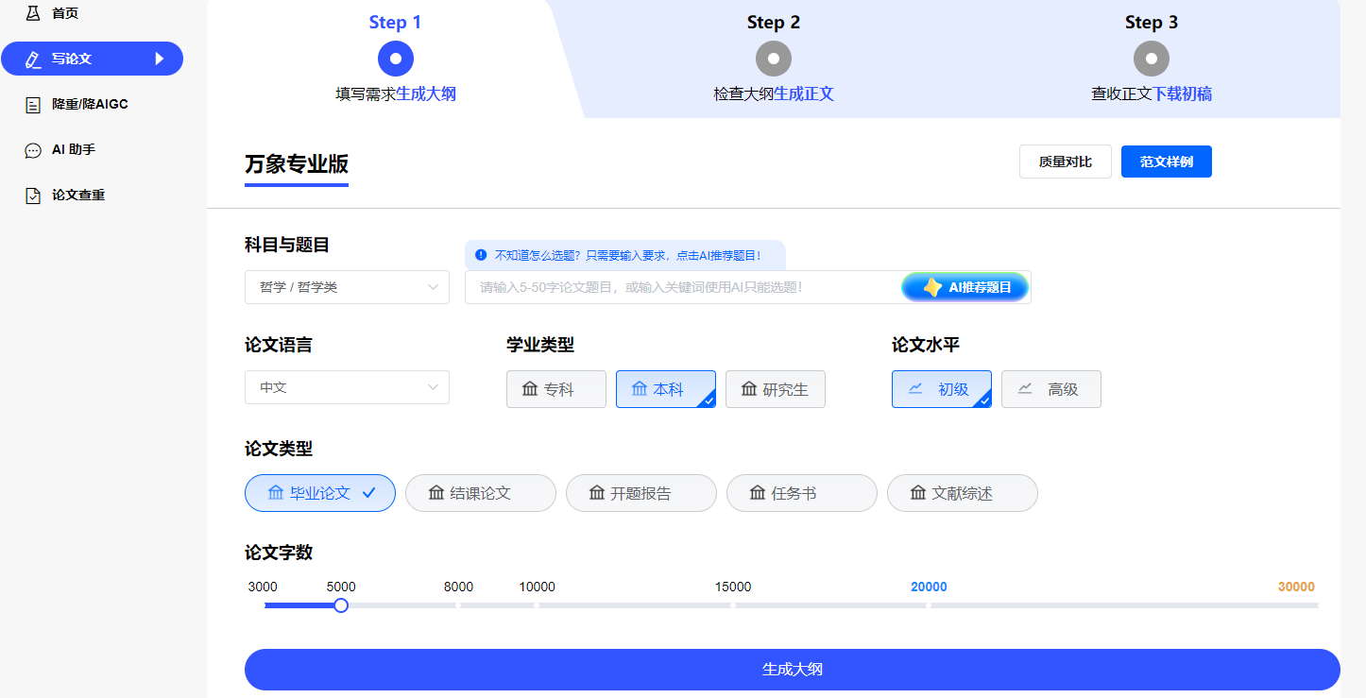The image size is (1366, 698).
Task: Click the AI推荐题目 button
Action: click(965, 287)
